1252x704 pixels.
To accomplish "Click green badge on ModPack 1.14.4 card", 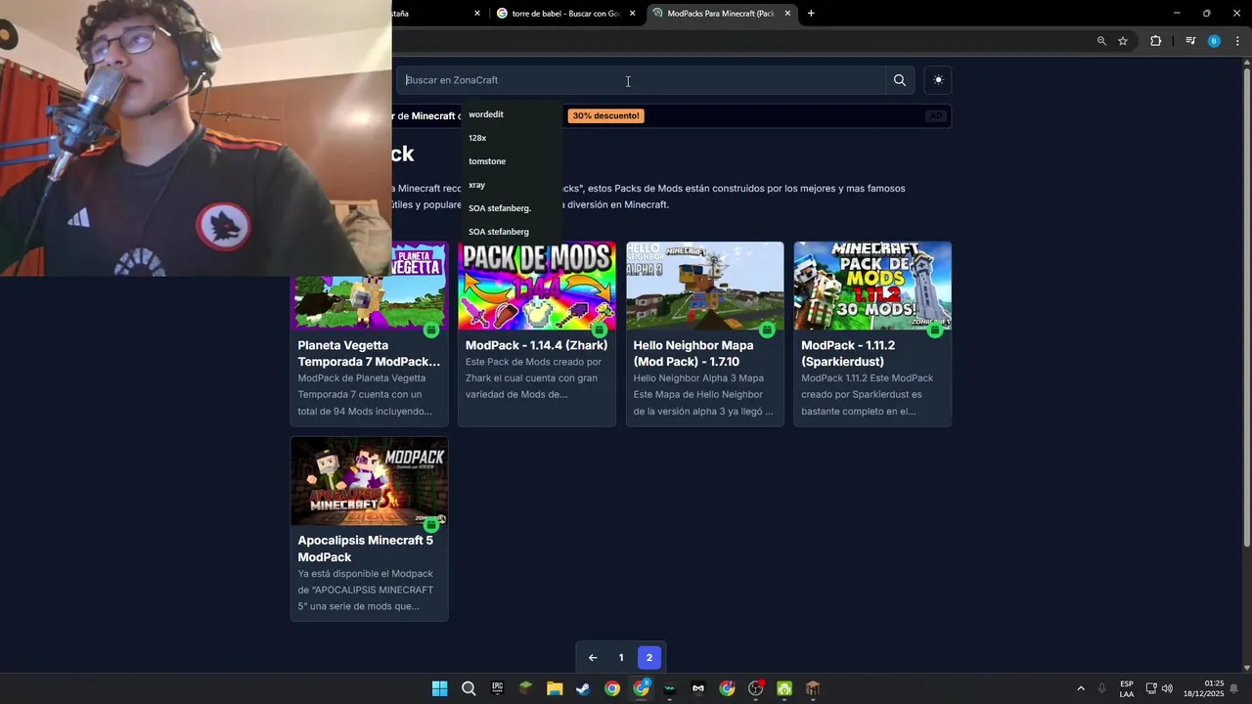I will pos(600,330).
